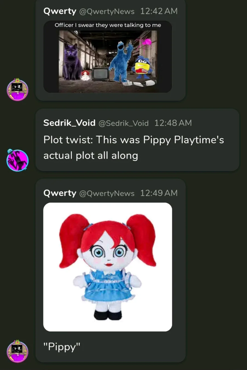Image resolution: width=247 pixels, height=370 pixels.
Task: Click the Qwerty username at 12:42 AM
Action: pos(60,11)
